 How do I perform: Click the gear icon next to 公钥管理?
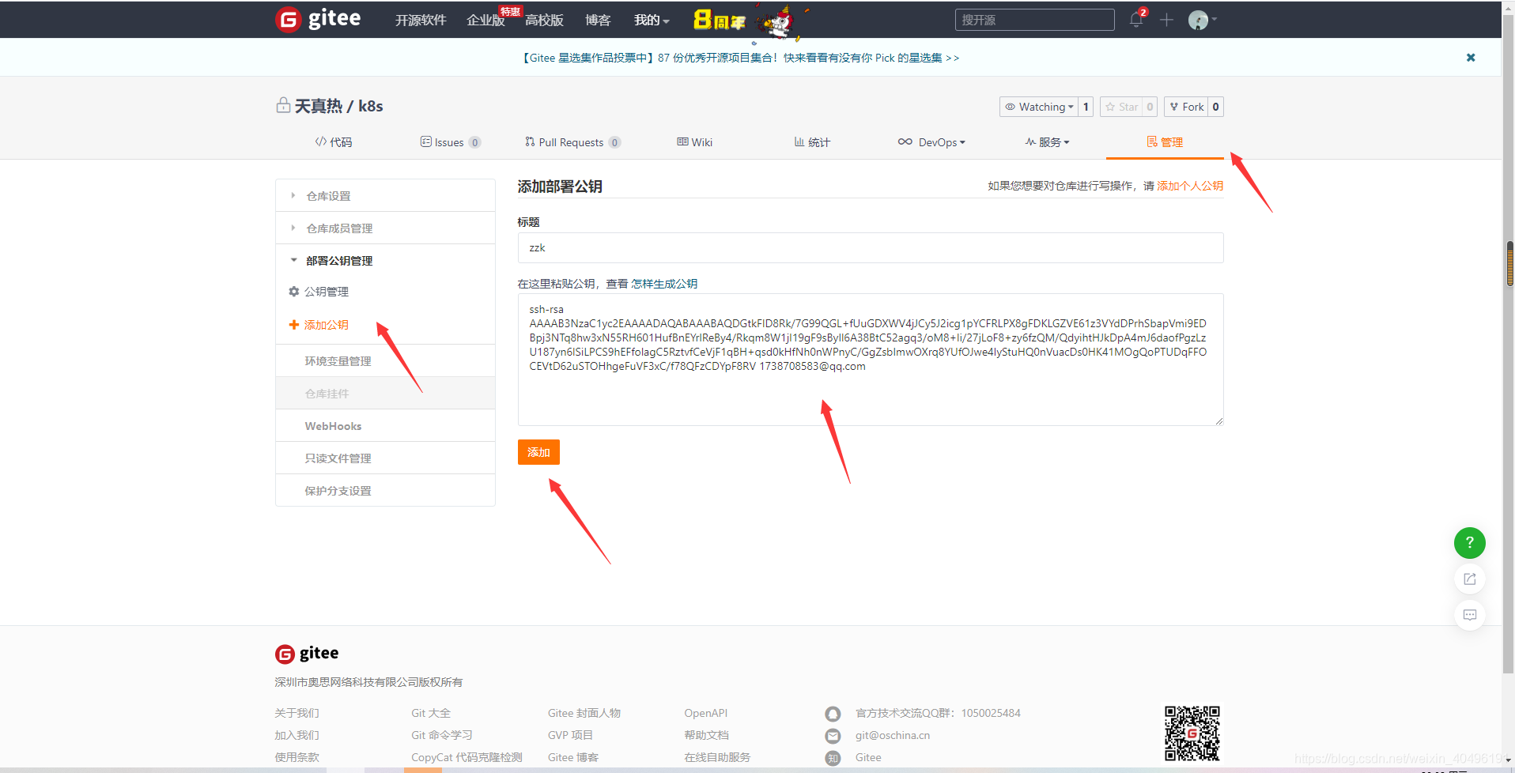[x=294, y=292]
